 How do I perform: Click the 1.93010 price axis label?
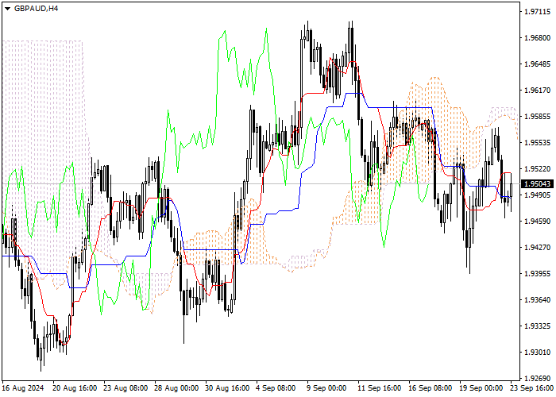(538, 353)
